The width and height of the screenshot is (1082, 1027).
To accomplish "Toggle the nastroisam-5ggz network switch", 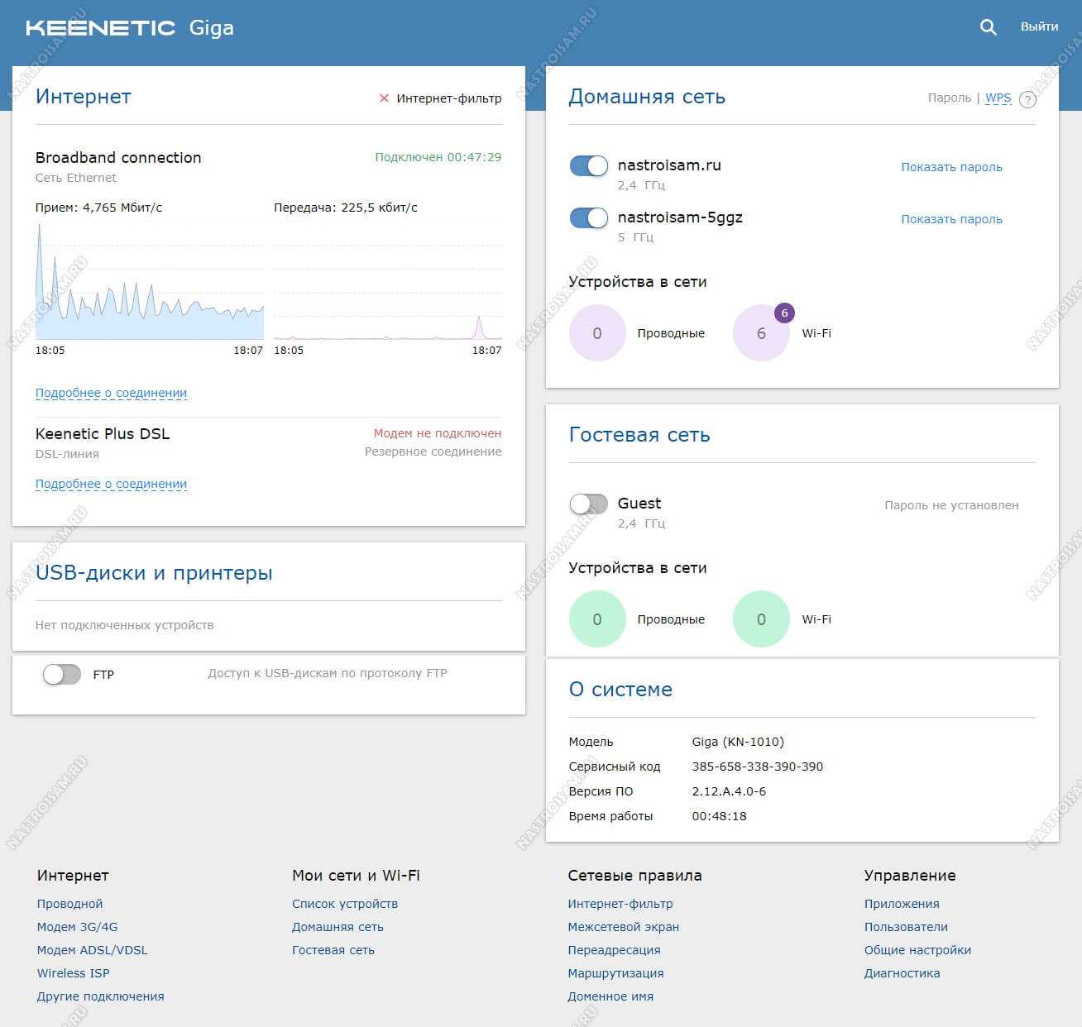I will click(589, 218).
